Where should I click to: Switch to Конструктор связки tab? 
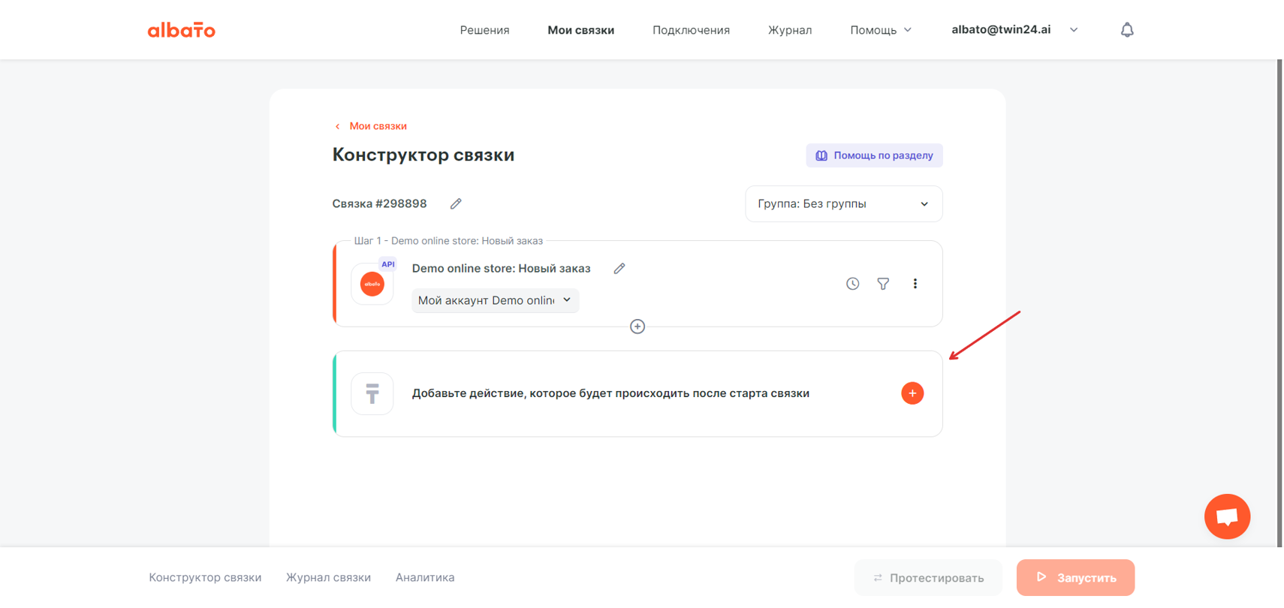pyautogui.click(x=205, y=577)
